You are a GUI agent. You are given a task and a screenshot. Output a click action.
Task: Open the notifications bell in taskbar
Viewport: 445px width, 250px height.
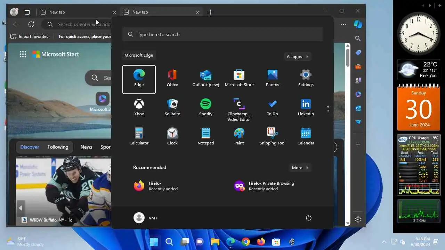coord(435,242)
